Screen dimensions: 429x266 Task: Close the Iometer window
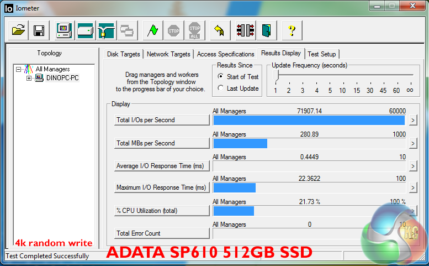pos(413,6)
